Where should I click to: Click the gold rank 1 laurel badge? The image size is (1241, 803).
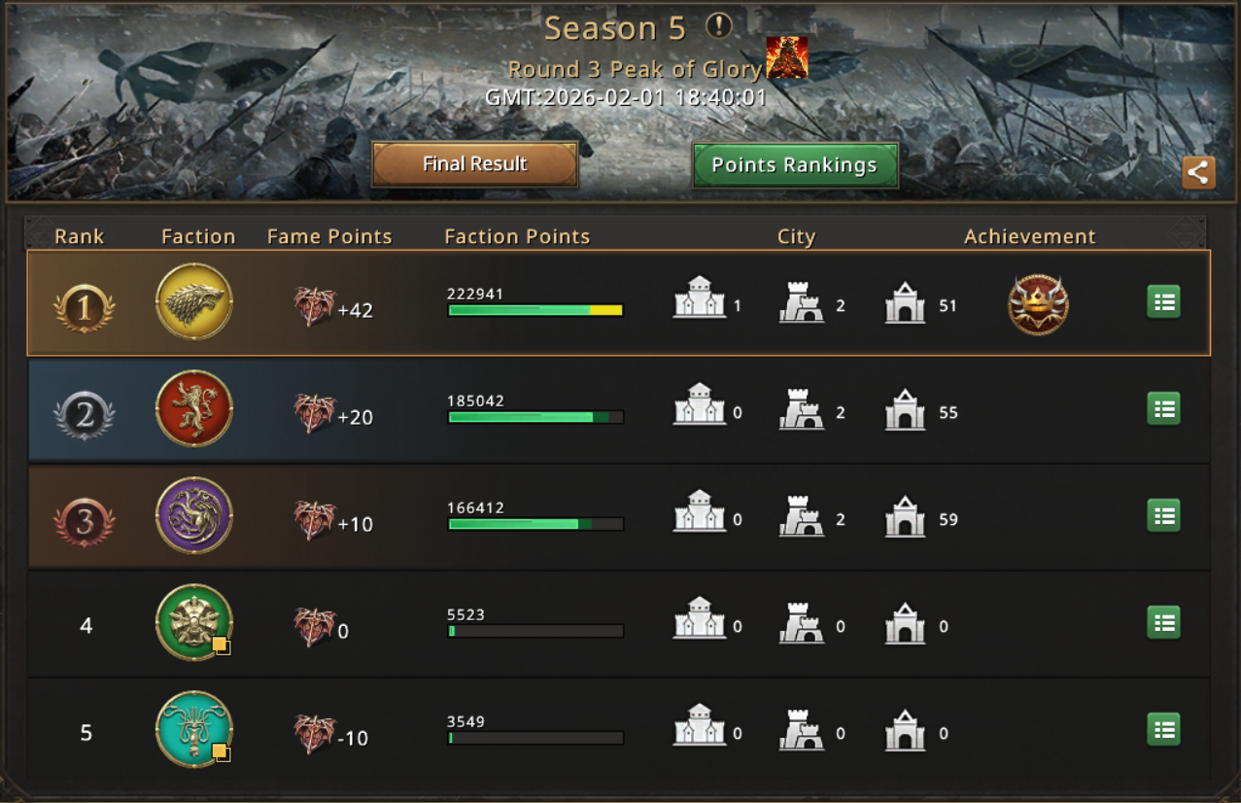tap(84, 308)
